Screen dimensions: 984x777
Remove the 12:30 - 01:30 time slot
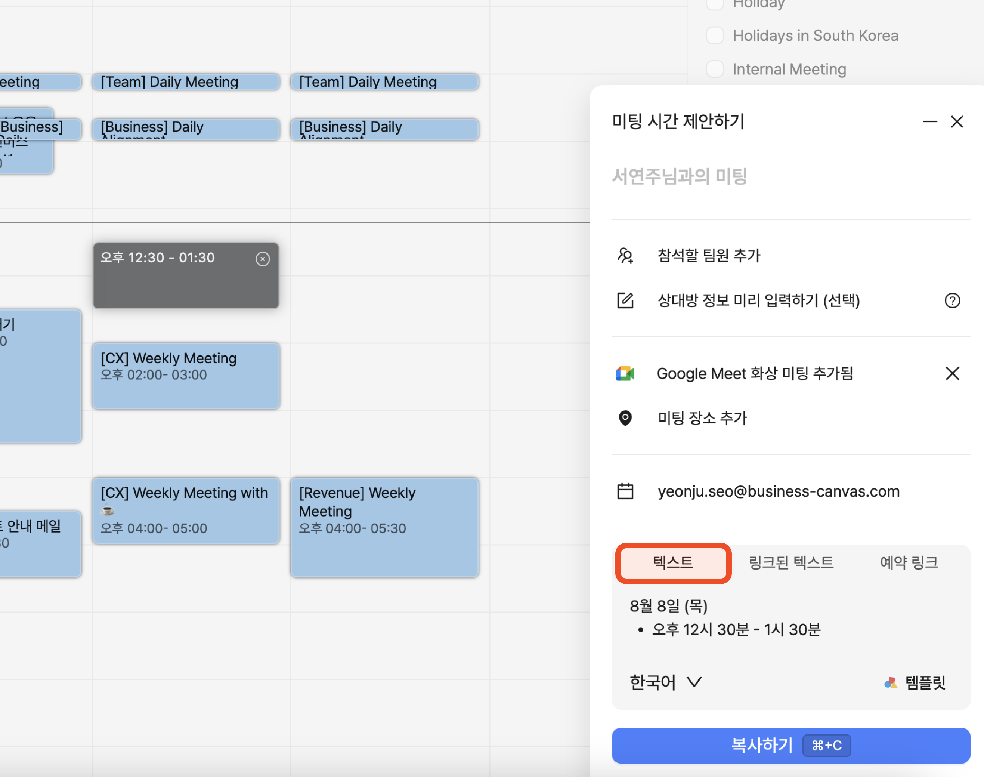[262, 259]
